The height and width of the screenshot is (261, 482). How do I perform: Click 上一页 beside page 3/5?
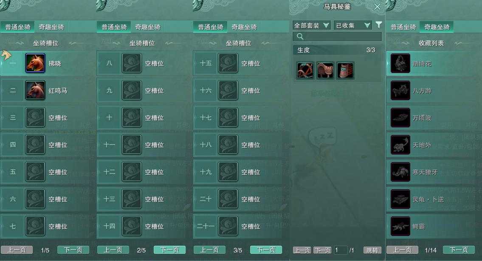tap(210, 250)
